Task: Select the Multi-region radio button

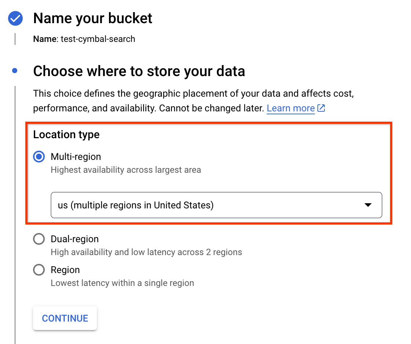Action: (x=39, y=157)
